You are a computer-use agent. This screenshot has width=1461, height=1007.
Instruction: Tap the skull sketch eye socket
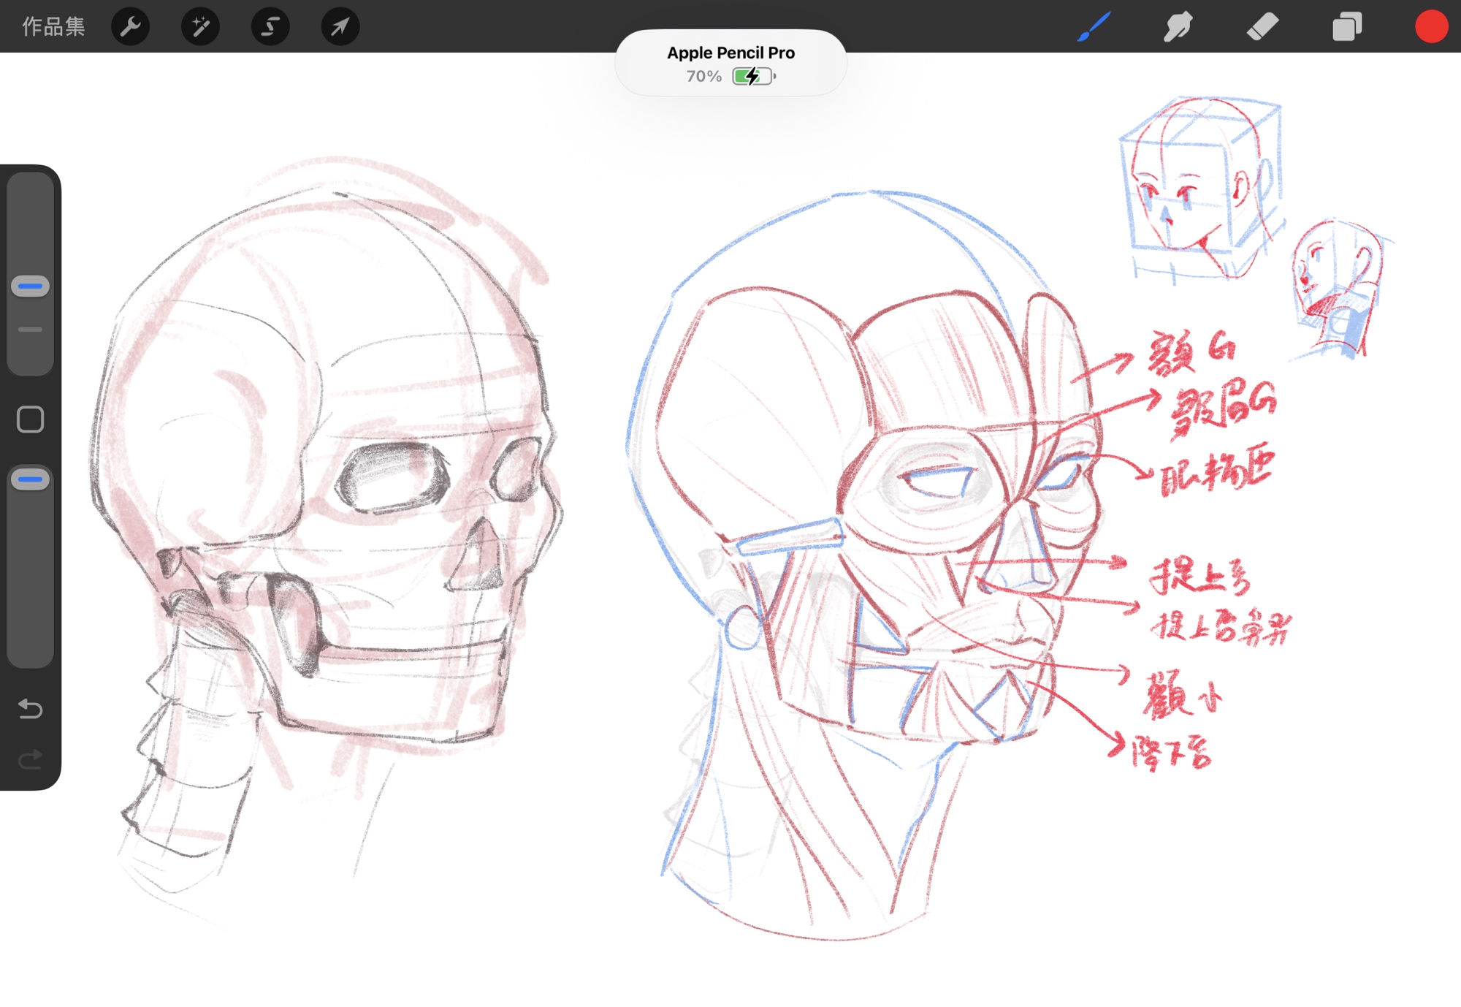point(393,476)
